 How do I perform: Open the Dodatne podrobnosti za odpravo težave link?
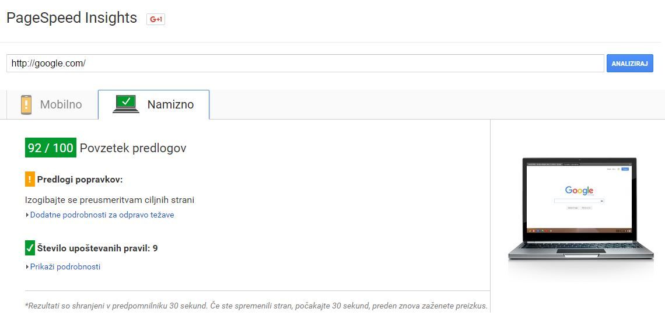point(102,215)
